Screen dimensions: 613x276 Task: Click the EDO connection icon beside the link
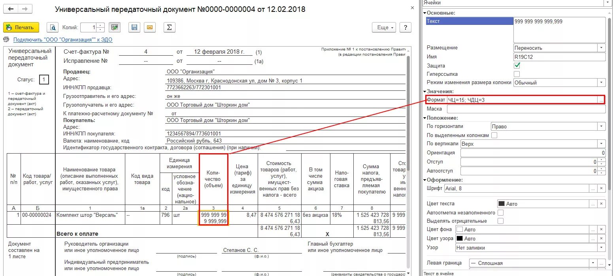tap(6, 39)
